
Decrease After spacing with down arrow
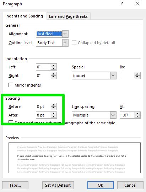pyautogui.click(x=54, y=116)
